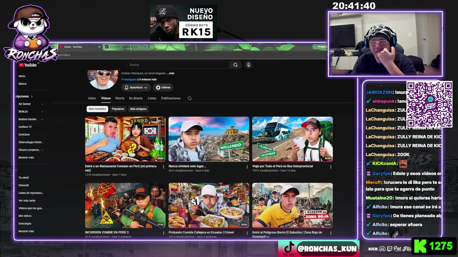Open options for the 'Viaje por Todo el Perú' video
The width and height of the screenshot is (458, 257).
[331, 167]
